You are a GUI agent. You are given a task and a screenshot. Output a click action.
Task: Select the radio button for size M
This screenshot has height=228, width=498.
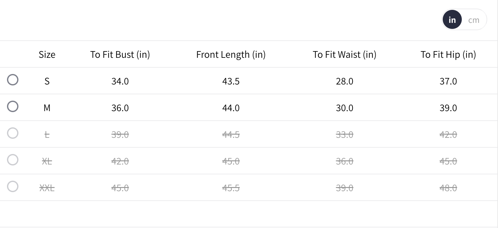(13, 106)
